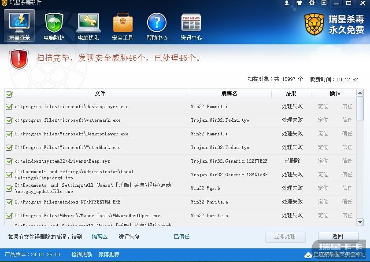370x262 pixels.
Task: Open the 资讯中心 newspaper icon
Action: (x=191, y=26)
